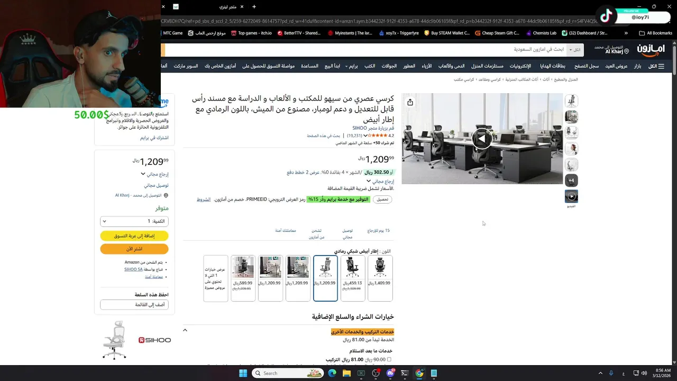The width and height of the screenshot is (677, 381).
Task: Open Discord from taskbar
Action: click(x=390, y=373)
